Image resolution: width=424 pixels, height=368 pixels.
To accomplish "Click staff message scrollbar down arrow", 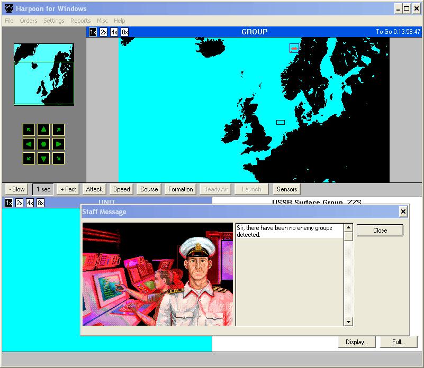I will (x=348, y=321).
